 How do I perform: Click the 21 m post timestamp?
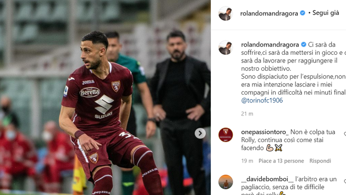click(247, 114)
